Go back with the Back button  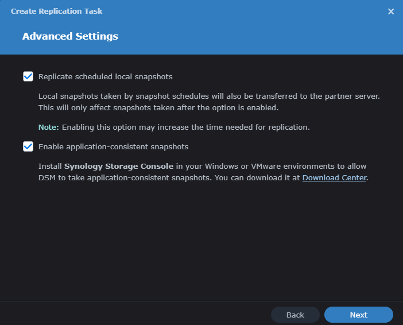tap(295, 315)
